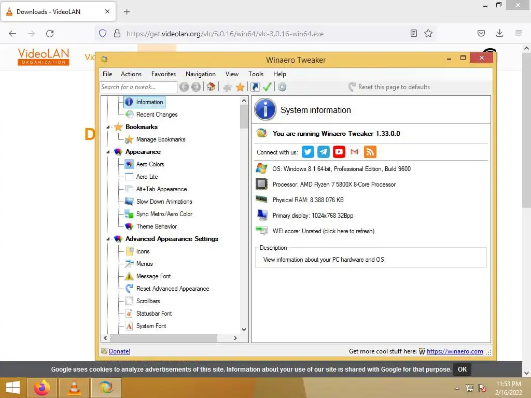Bookmark this page with Firefox star icon
531x398 pixels.
pyautogui.click(x=428, y=33)
